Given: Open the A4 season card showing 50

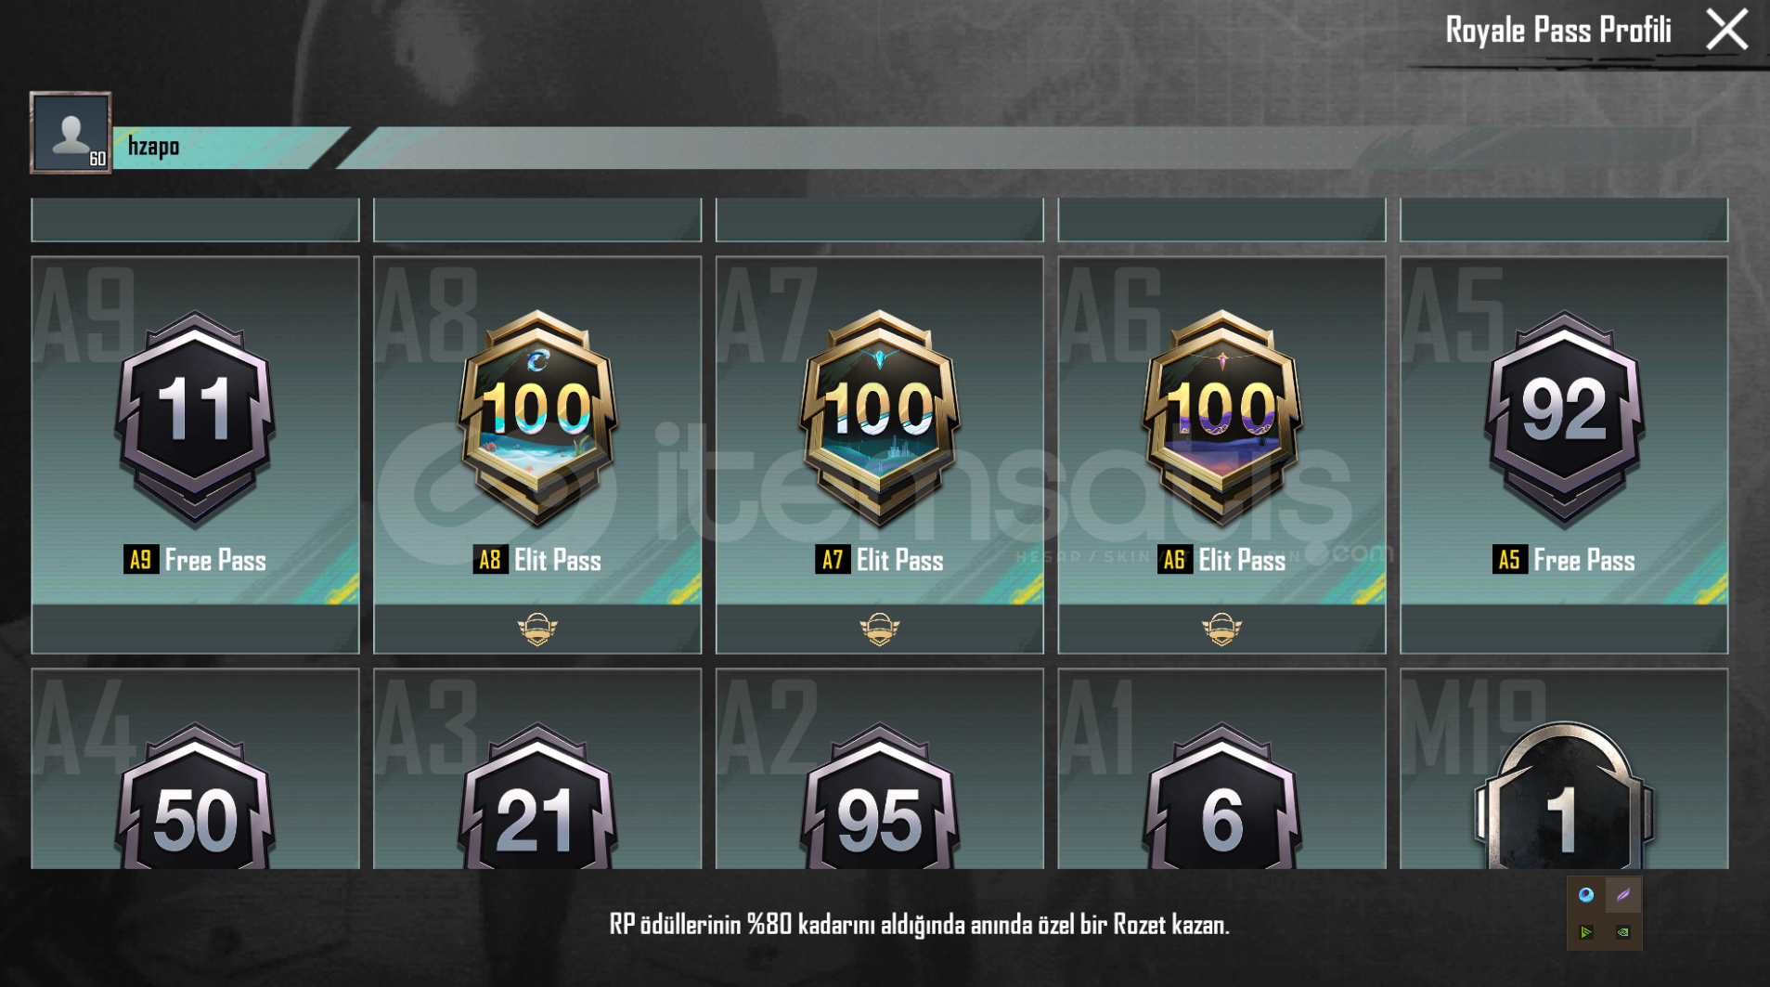Looking at the screenshot, I should point(195,769).
